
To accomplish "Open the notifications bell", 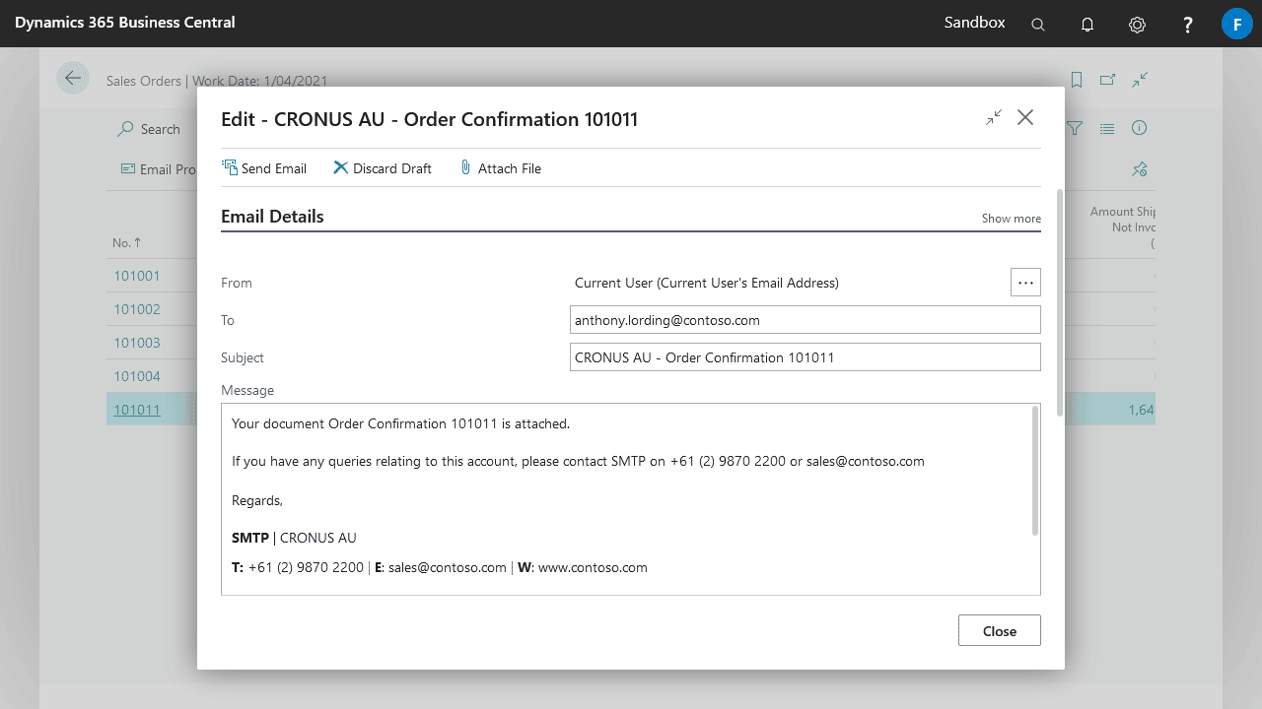I will coord(1087,25).
